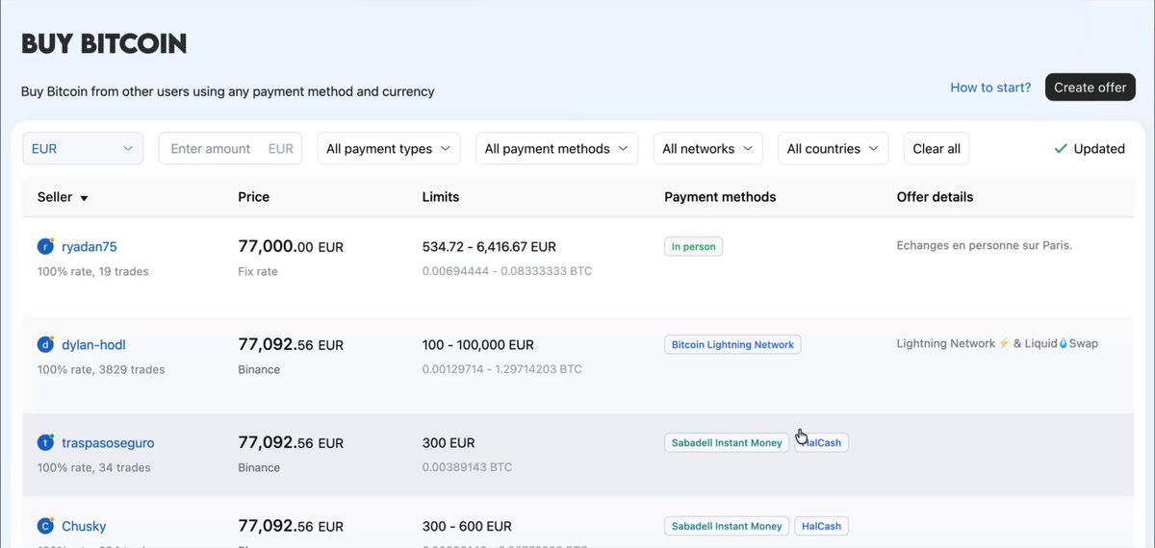Click the Create offer button

tap(1091, 87)
